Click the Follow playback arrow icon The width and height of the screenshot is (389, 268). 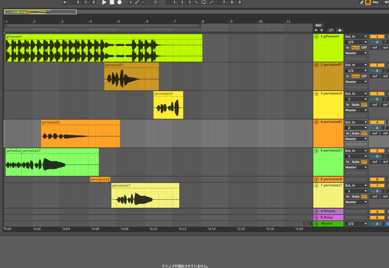[65, 2]
